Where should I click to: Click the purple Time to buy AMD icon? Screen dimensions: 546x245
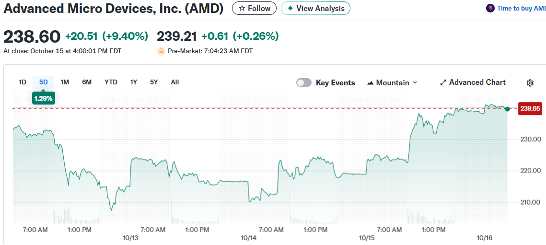490,8
